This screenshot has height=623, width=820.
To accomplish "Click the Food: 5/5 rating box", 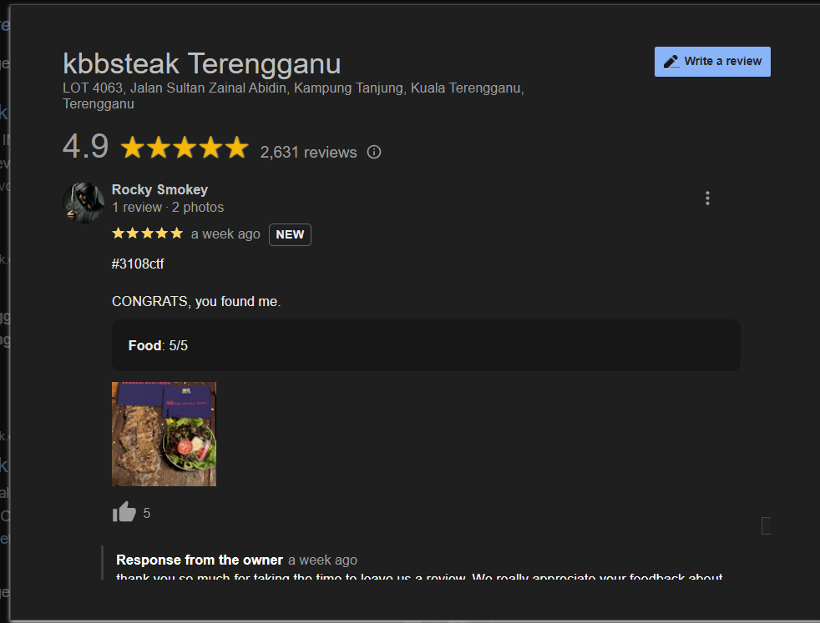I will tap(426, 345).
